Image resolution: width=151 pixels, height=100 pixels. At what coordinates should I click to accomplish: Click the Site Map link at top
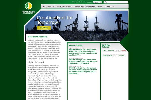tap(75, 2)
